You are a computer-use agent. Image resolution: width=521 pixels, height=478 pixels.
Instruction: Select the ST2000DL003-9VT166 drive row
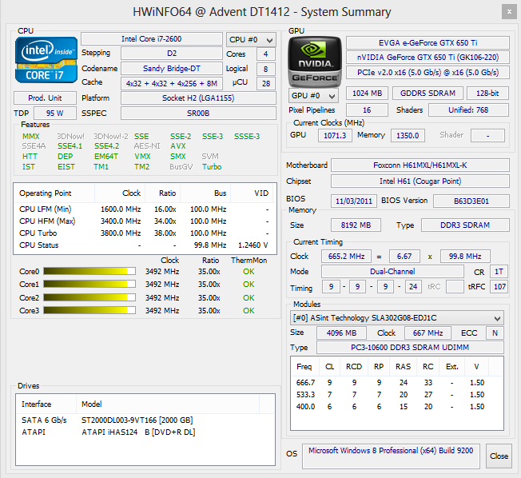pyautogui.click(x=145, y=420)
